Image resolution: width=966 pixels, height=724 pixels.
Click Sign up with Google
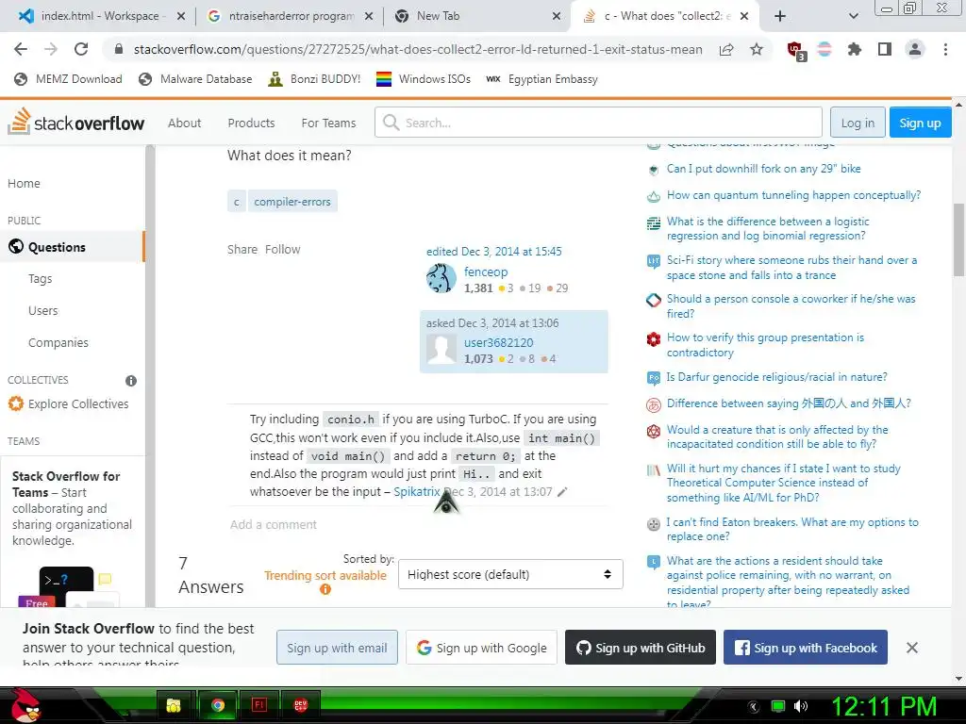[481, 648]
